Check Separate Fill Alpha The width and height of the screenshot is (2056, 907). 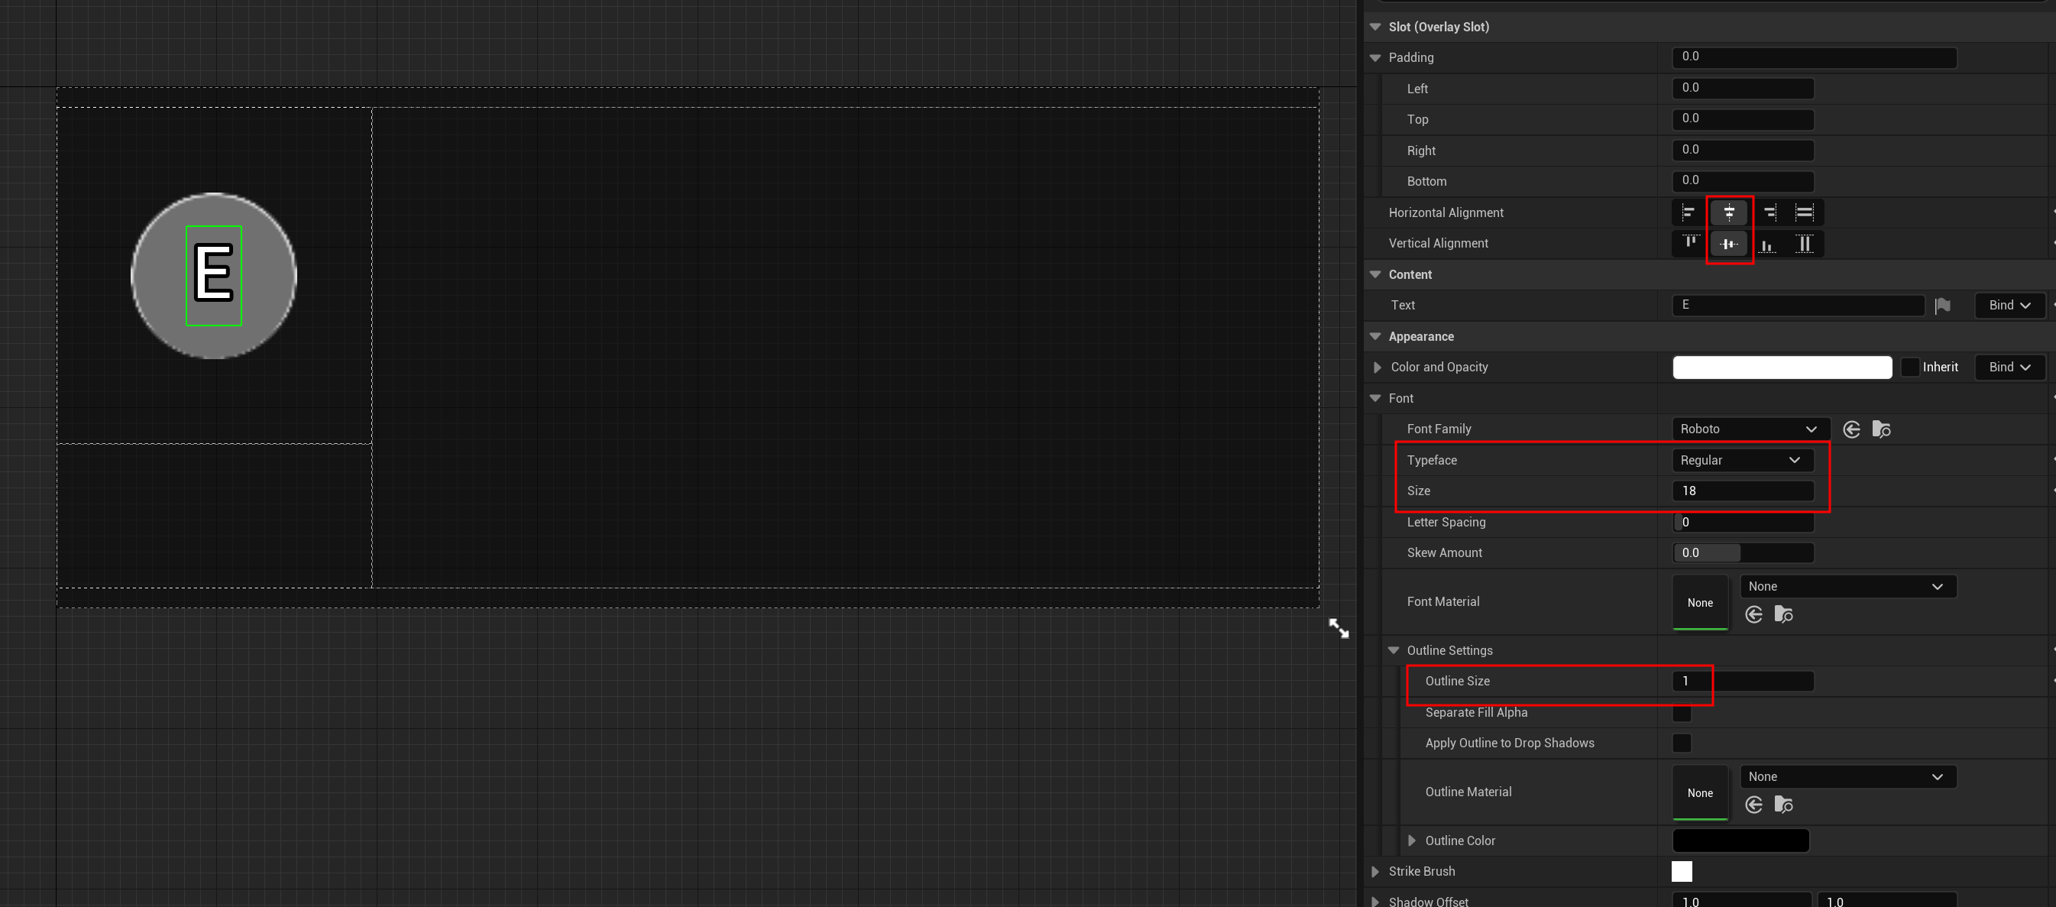point(1682,712)
